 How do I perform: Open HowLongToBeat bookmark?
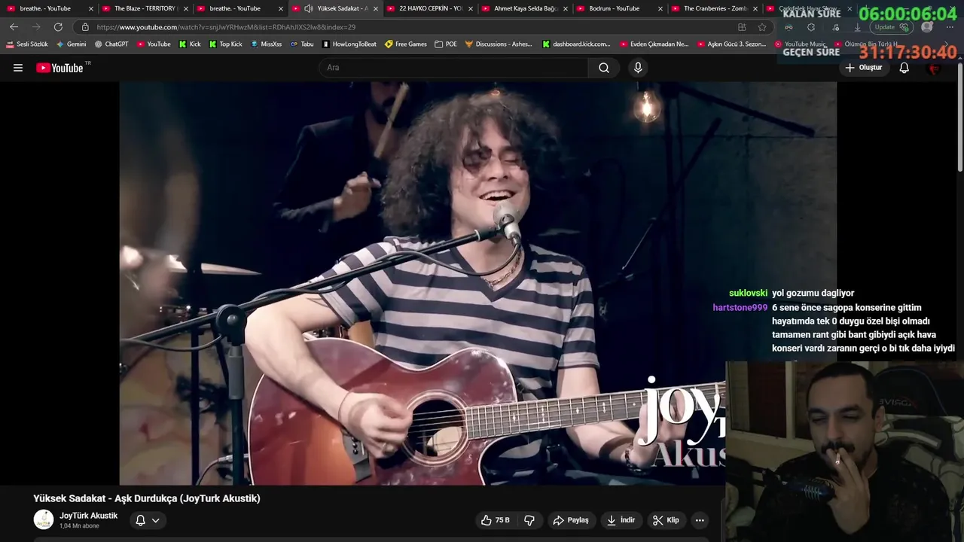(x=349, y=44)
